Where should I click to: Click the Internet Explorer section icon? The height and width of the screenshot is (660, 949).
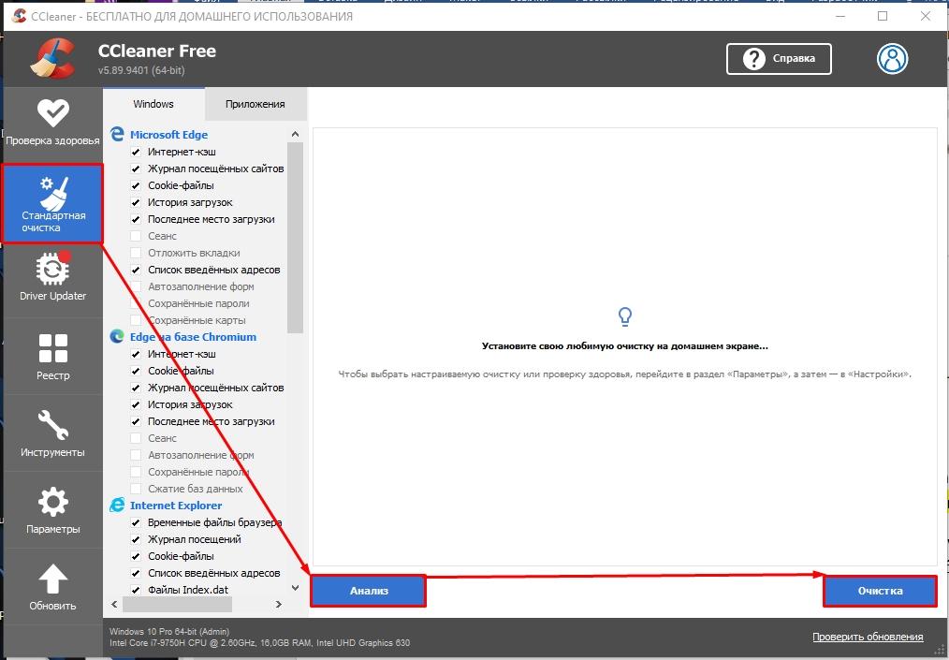(x=117, y=505)
